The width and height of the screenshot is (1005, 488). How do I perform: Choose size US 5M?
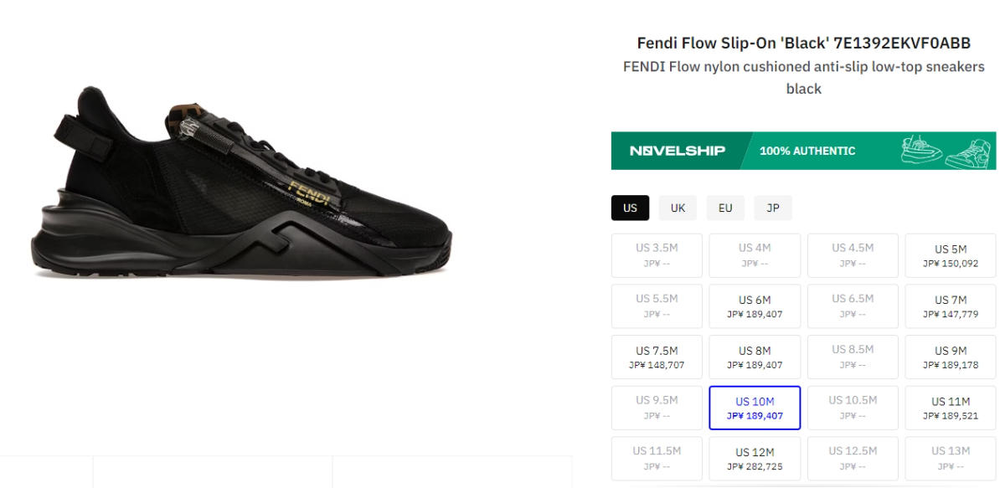[951, 255]
